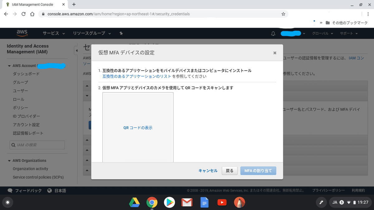374x210 pixels.
Task: Click inside the IAM の検索 search field
Action: (37, 145)
